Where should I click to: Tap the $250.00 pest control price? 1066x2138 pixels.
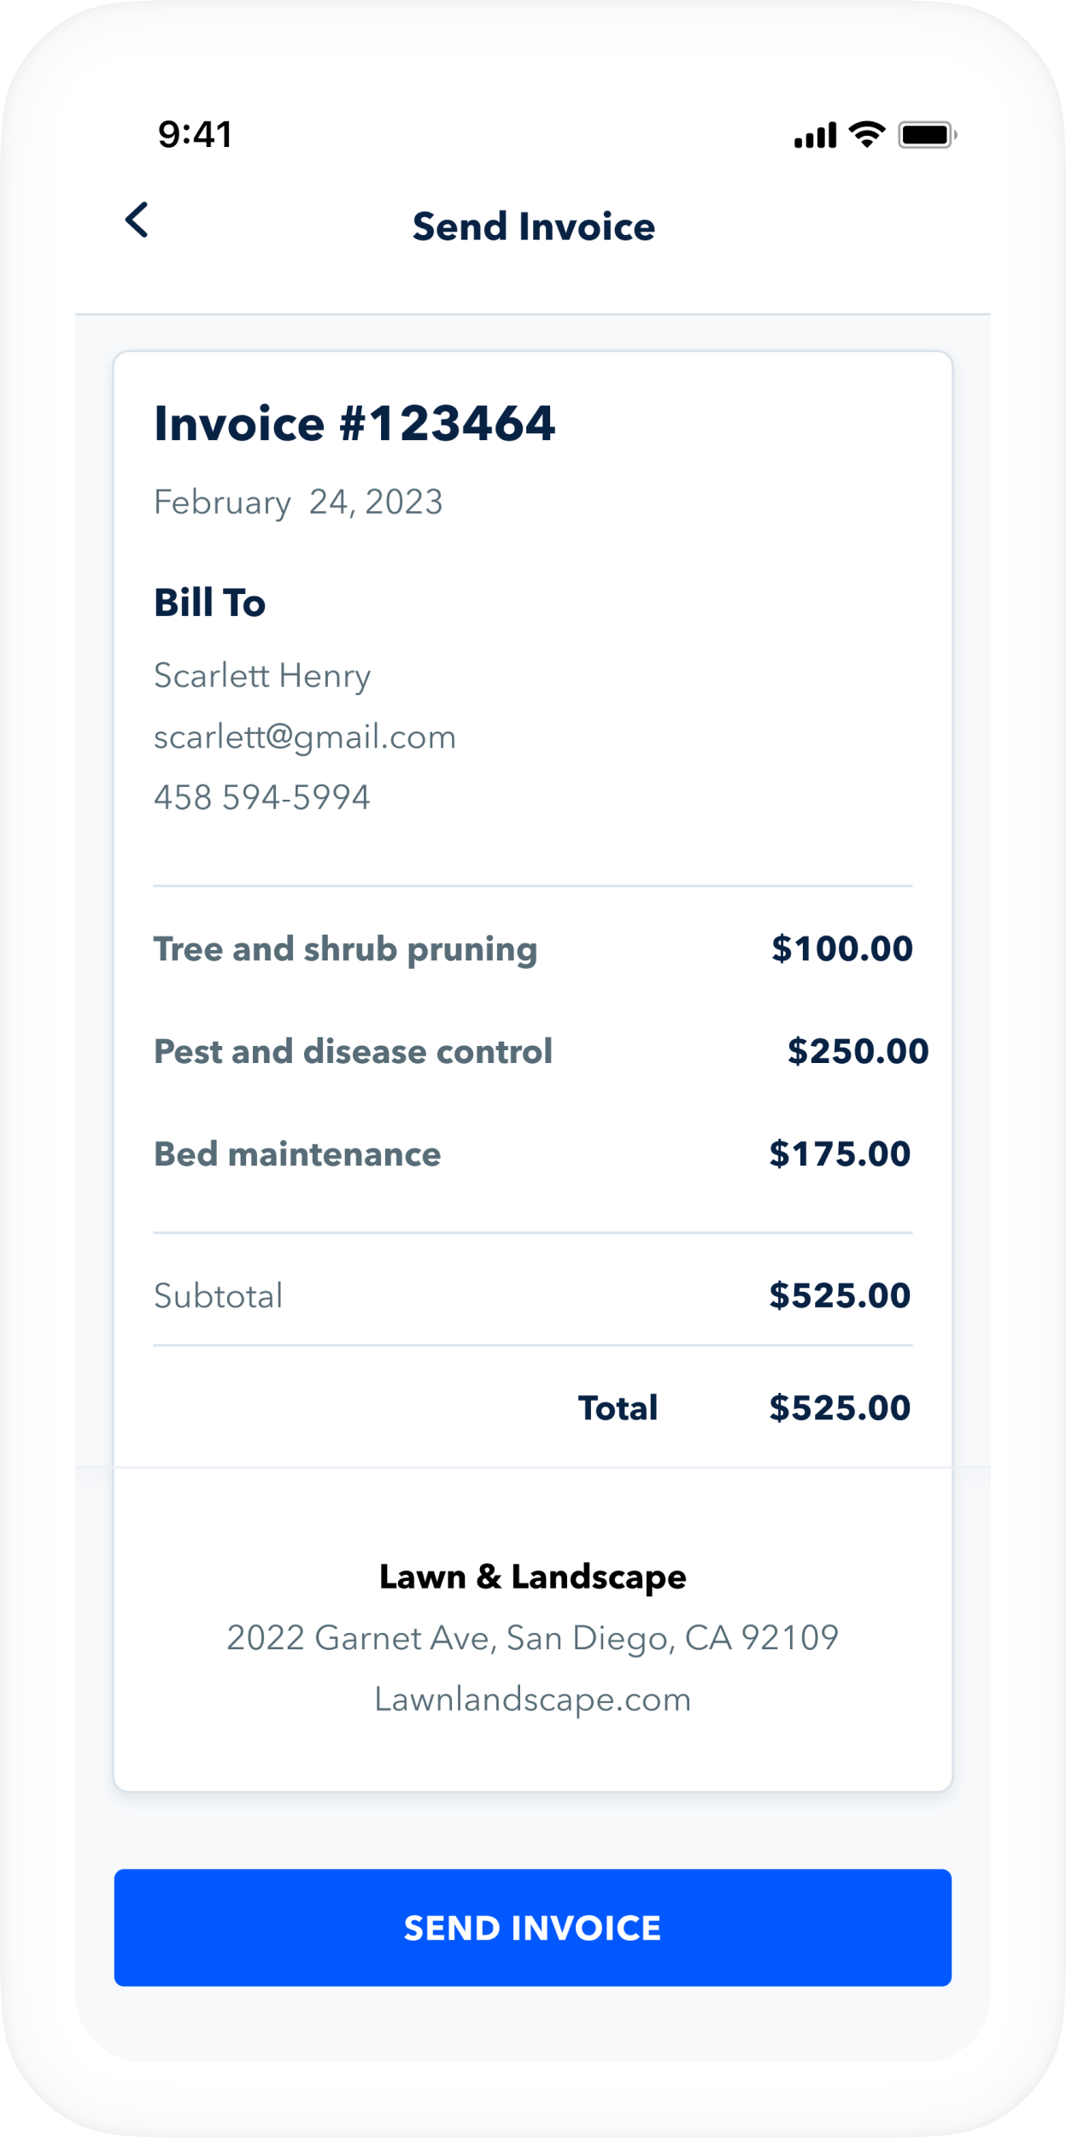click(858, 1052)
